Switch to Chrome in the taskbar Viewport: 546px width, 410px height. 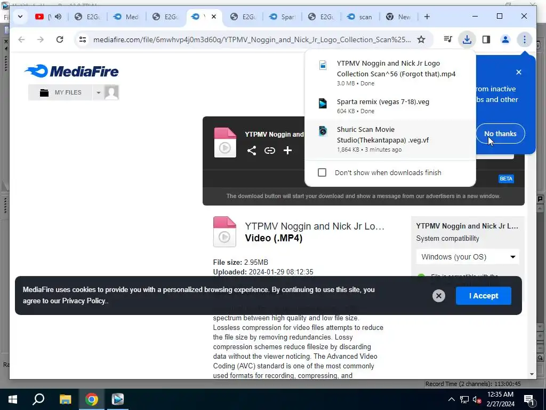(x=92, y=399)
